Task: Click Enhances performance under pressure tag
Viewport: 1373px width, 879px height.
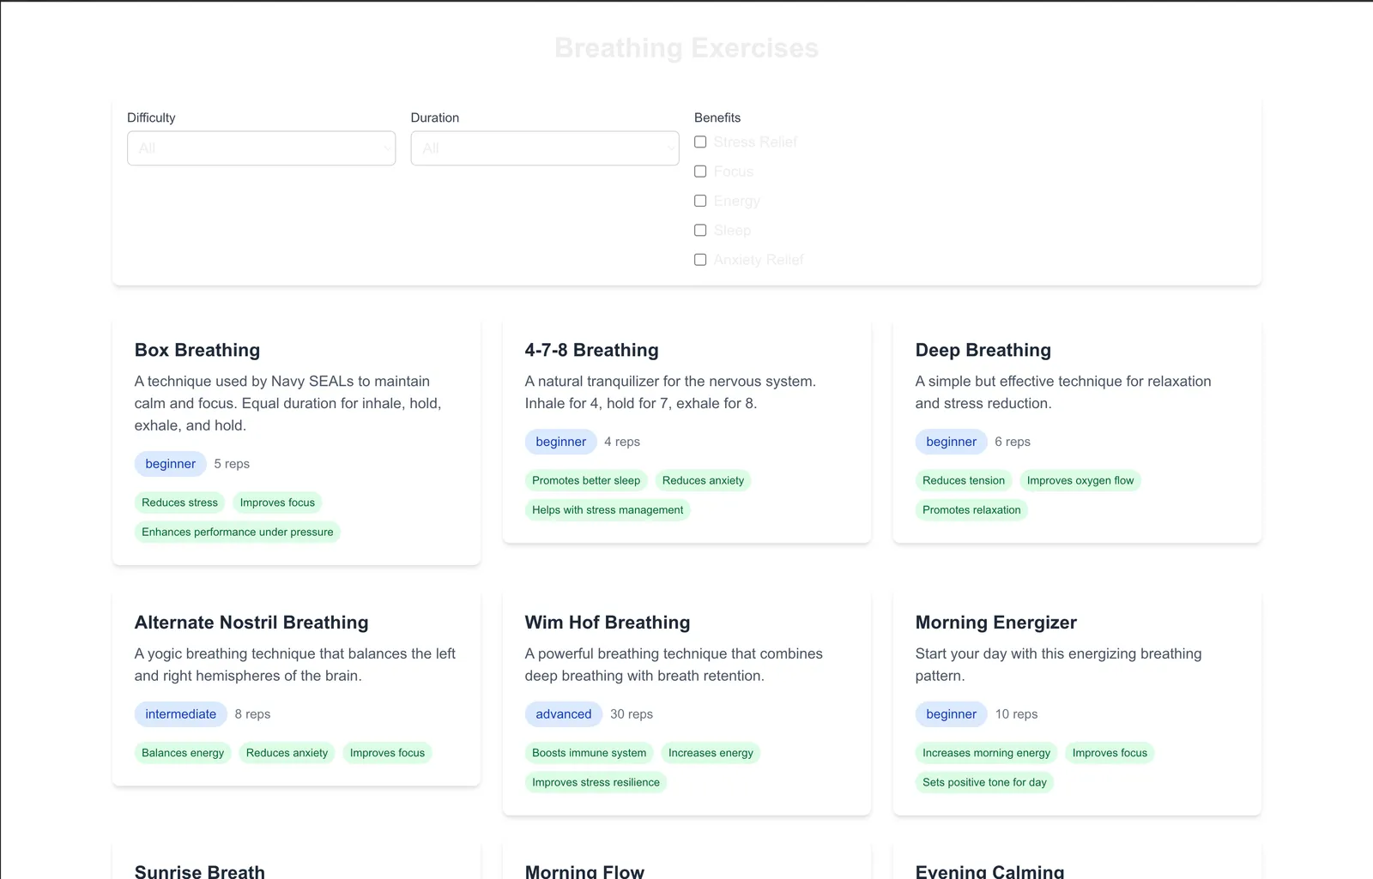Action: click(x=237, y=532)
